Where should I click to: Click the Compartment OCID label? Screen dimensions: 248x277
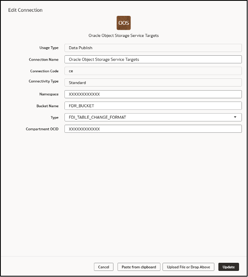[42, 129]
